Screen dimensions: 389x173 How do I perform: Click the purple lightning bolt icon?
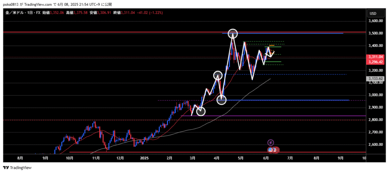click(270, 143)
